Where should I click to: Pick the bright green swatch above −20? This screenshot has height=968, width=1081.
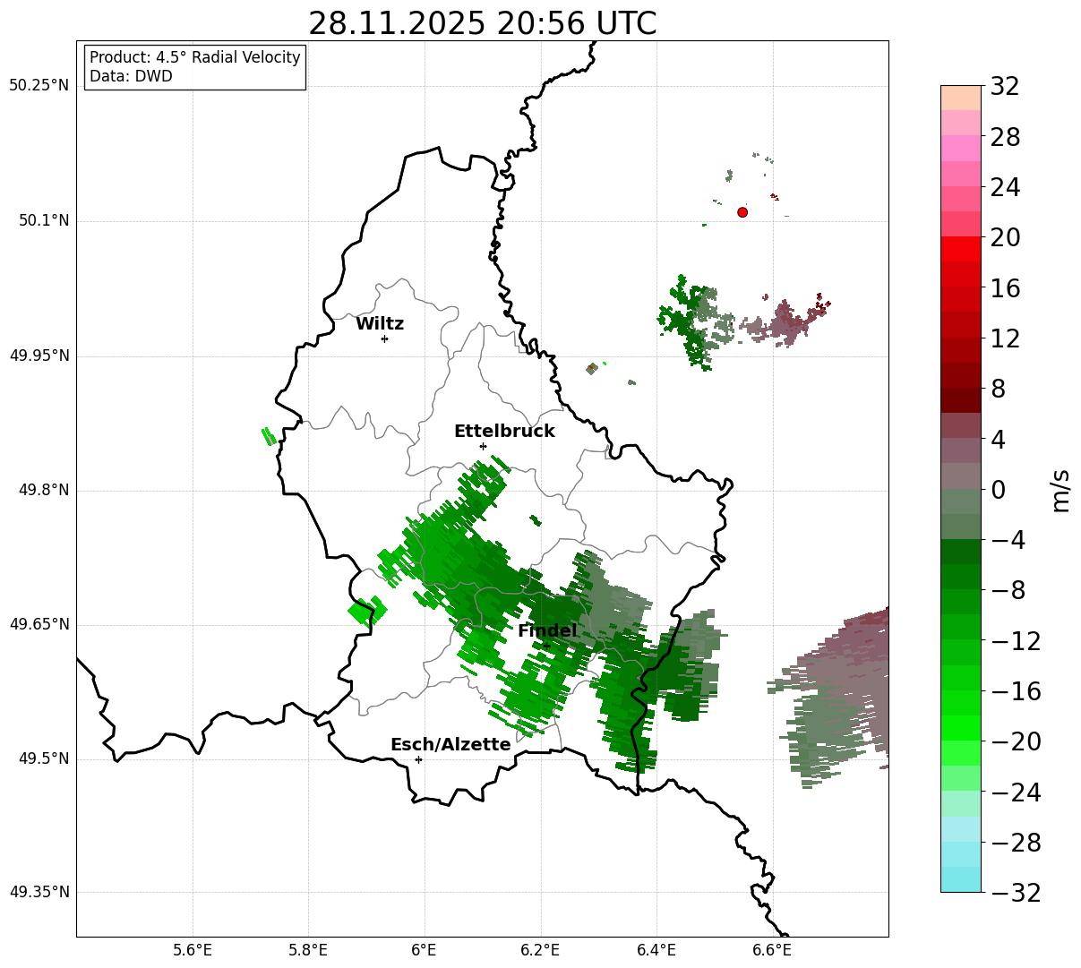(x=961, y=728)
